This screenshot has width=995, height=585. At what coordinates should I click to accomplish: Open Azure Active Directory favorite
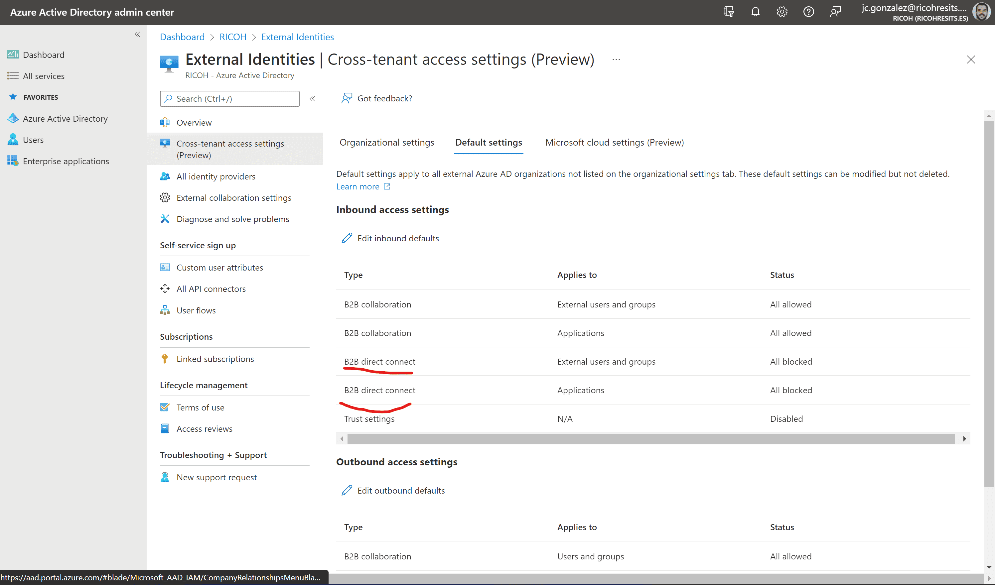57,118
